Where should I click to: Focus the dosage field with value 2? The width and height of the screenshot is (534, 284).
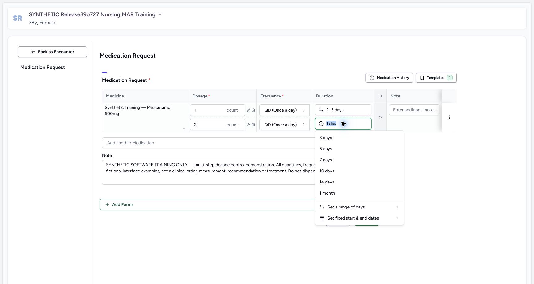(x=218, y=125)
